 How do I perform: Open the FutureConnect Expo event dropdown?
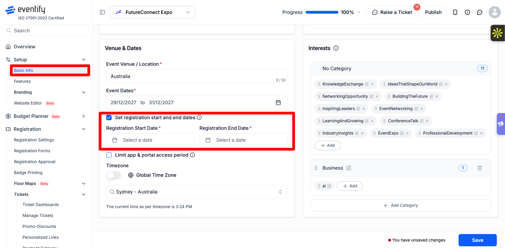[153, 12]
